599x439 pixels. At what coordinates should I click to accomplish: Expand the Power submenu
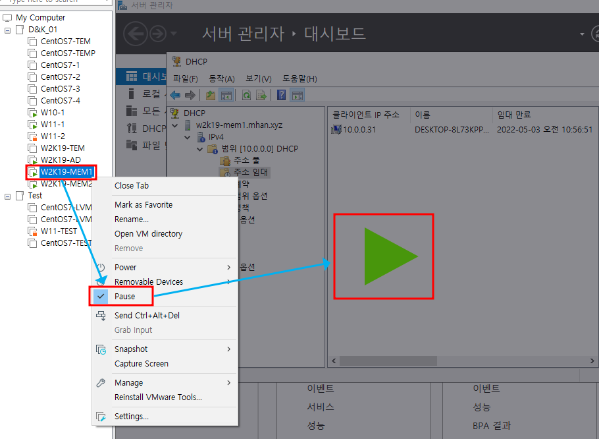point(229,268)
